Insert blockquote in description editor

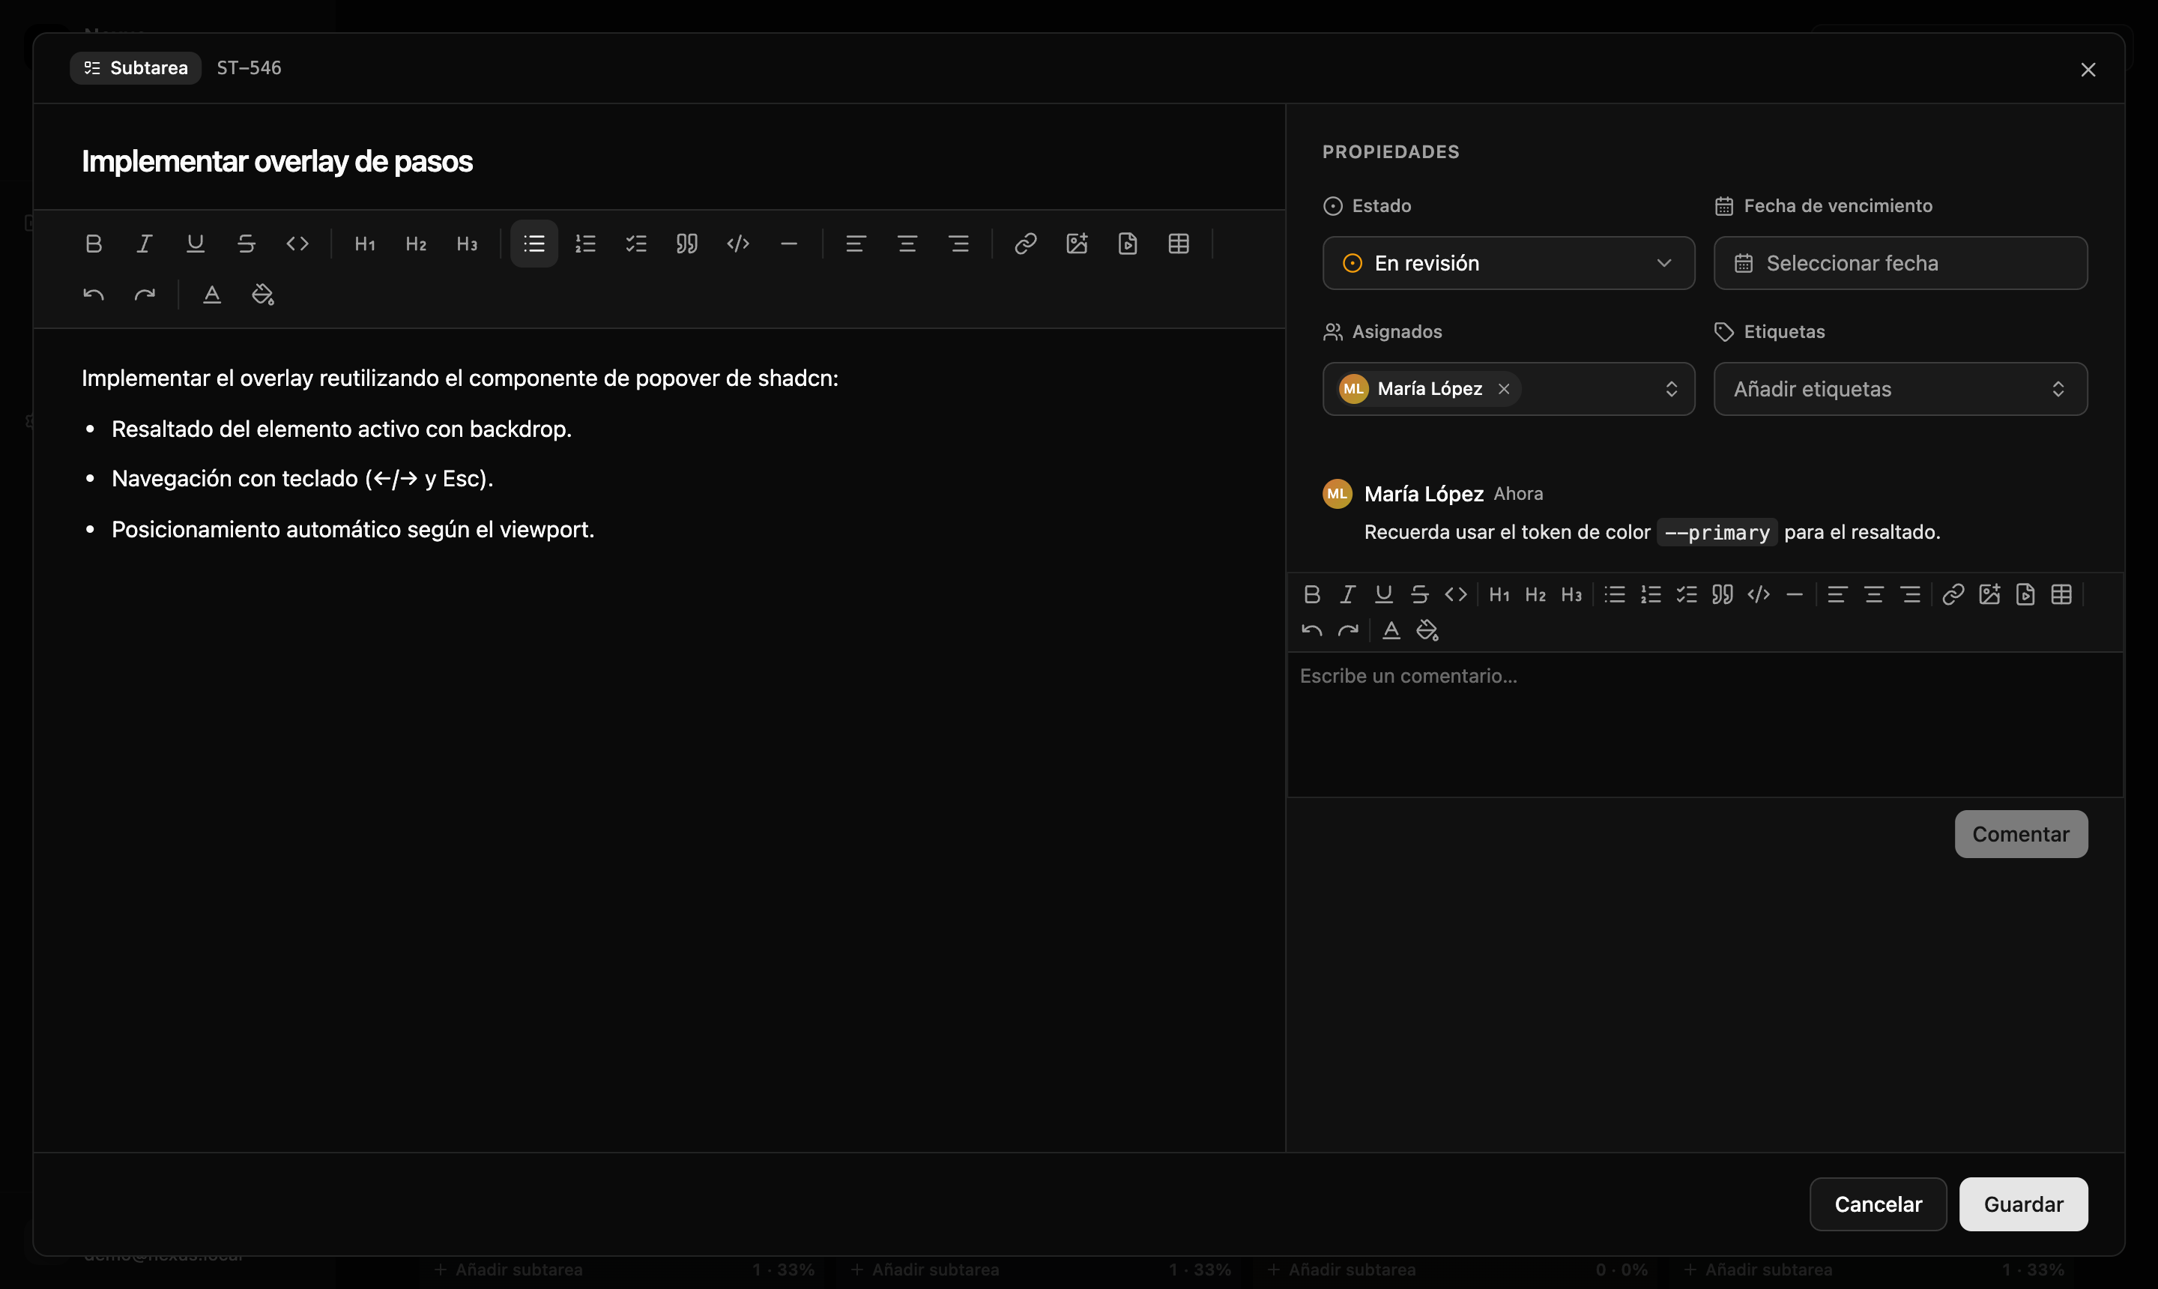coord(687,244)
